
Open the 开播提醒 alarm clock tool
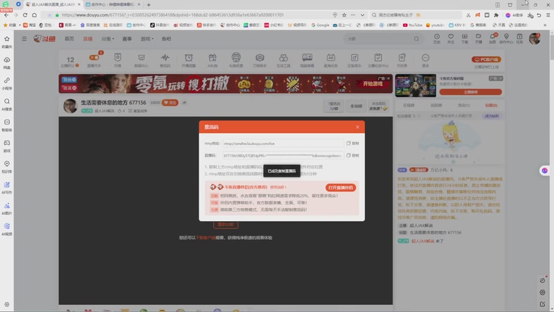coord(188,60)
